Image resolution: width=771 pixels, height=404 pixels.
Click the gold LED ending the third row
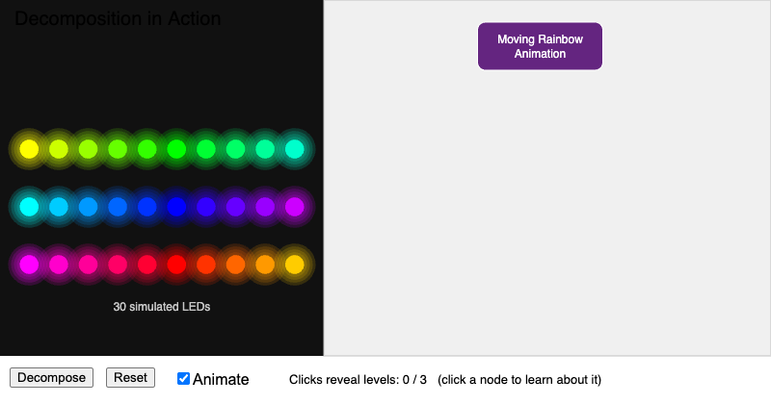[295, 265]
